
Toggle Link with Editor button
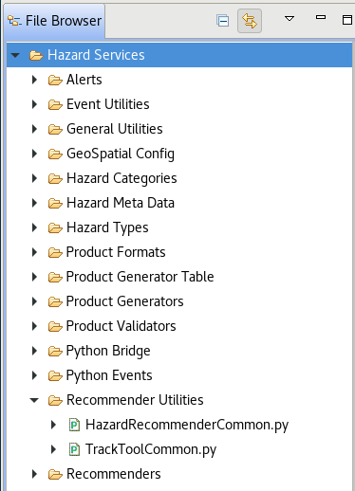point(250,21)
